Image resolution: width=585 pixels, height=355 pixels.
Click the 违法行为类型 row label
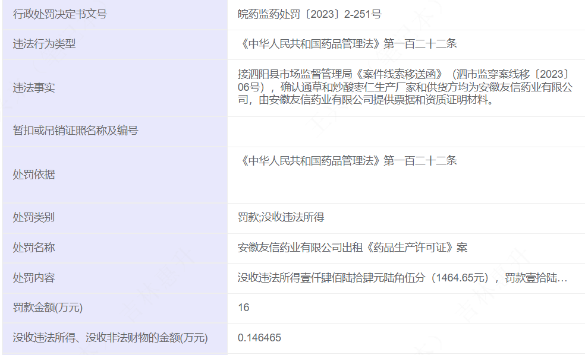tap(45, 44)
